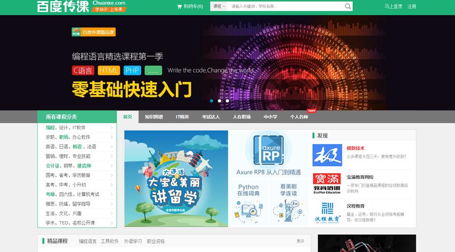Screen dimensions: 455x252
Task: Click the search magnifier icon
Action: (348, 6)
